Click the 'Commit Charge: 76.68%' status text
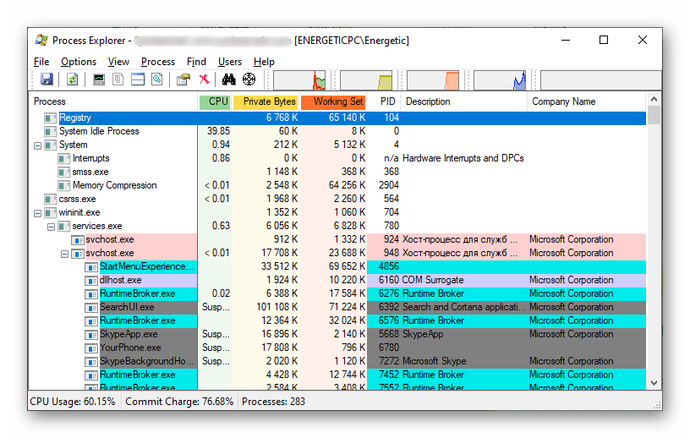This screenshot has height=438, width=690. (179, 402)
